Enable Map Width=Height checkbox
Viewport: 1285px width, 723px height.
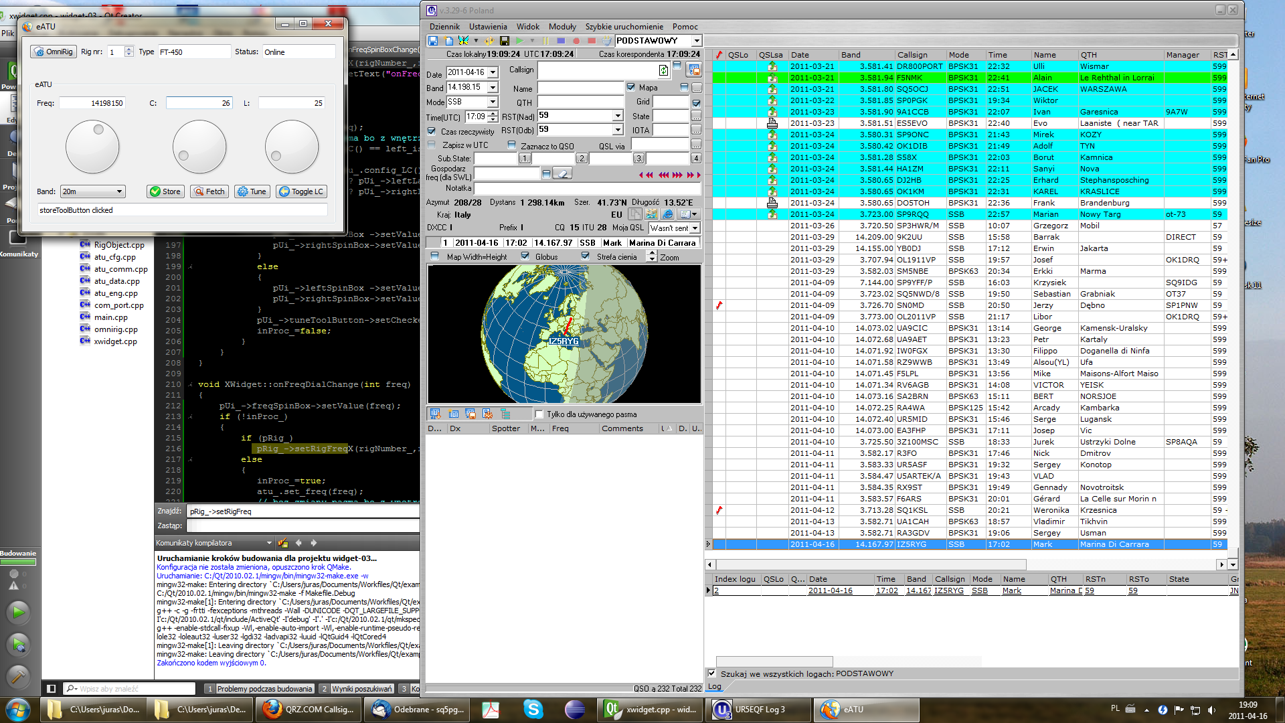(435, 256)
